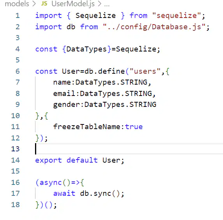Click the email field DataTypes.STRING
Screen dimensions: 223x220
tap(116, 94)
